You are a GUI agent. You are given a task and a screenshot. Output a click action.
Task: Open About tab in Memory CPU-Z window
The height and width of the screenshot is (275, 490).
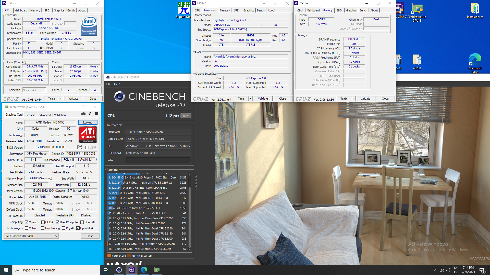pos(374,10)
